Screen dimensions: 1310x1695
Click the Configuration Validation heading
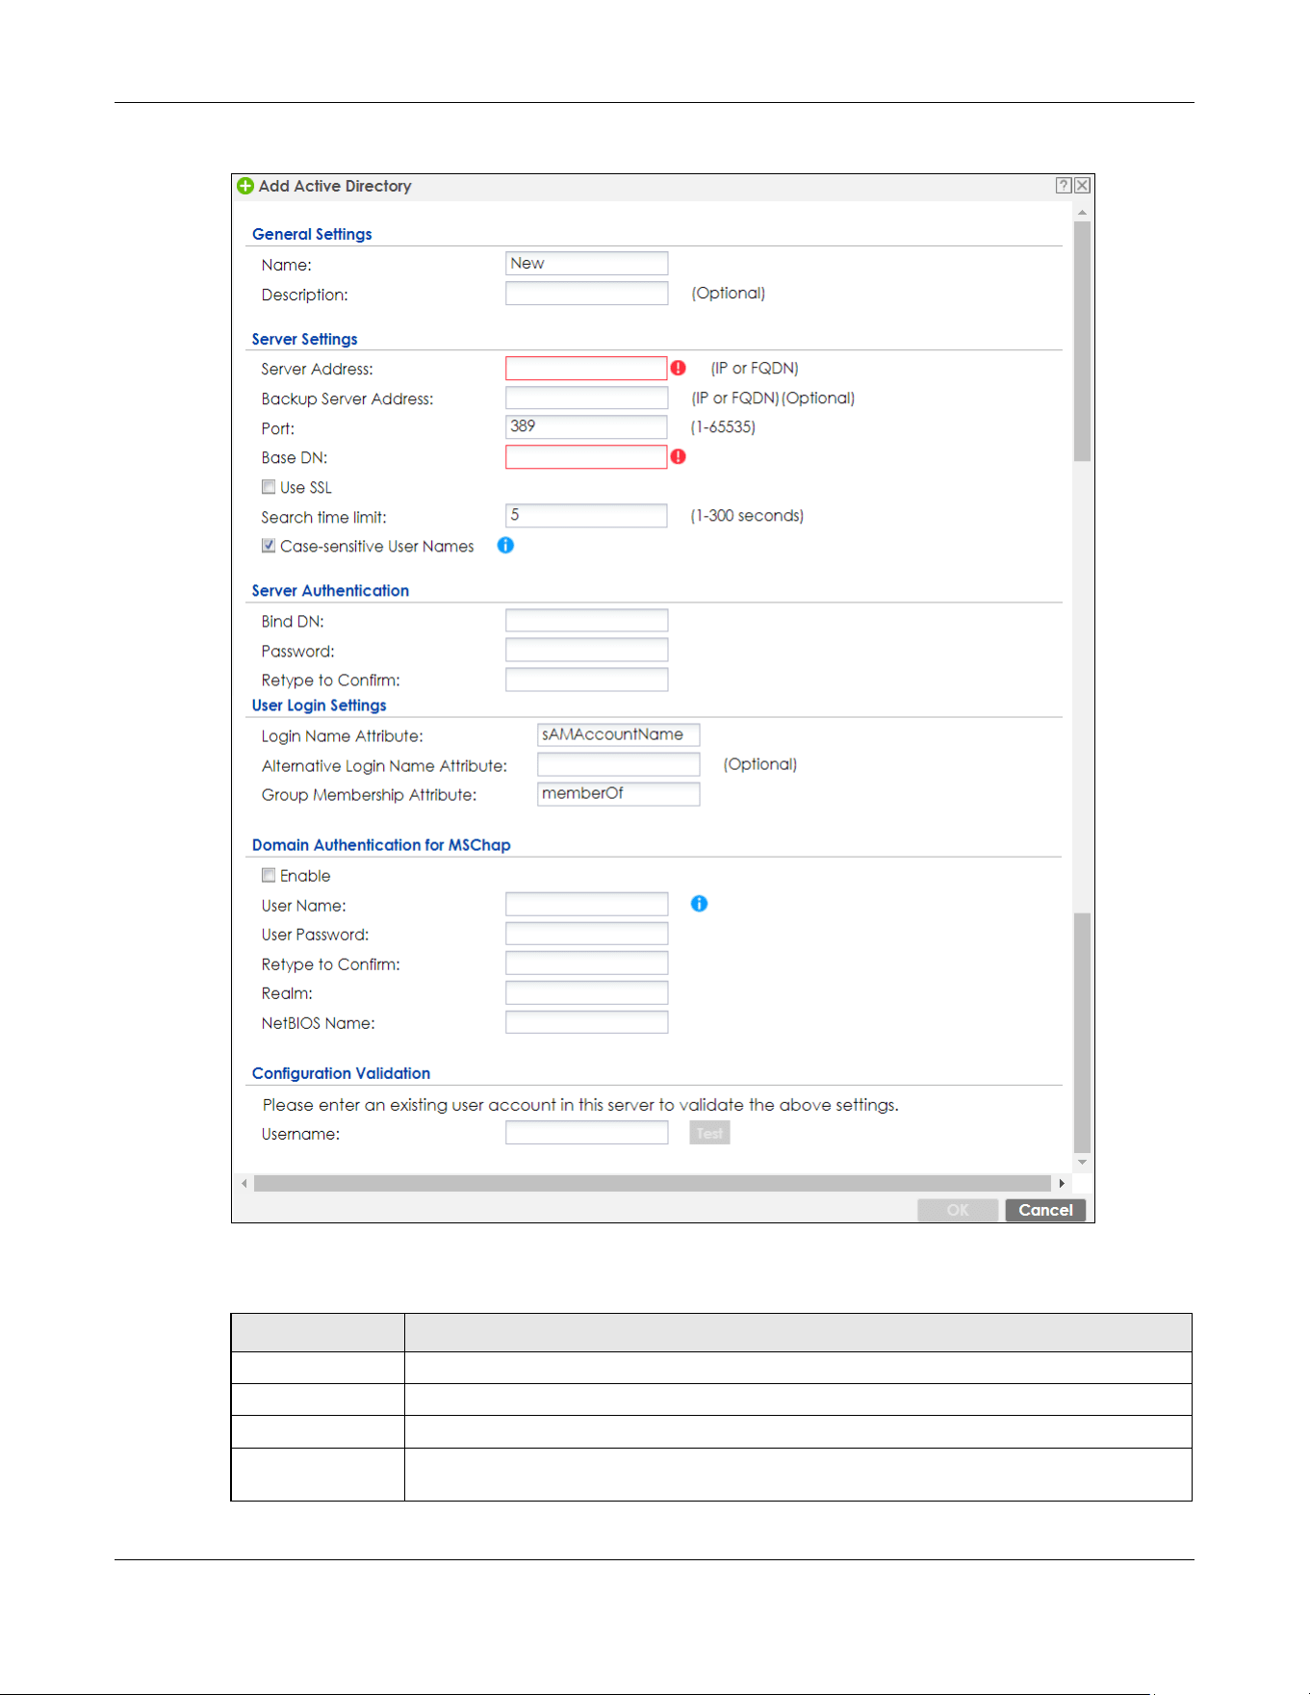(x=341, y=1072)
